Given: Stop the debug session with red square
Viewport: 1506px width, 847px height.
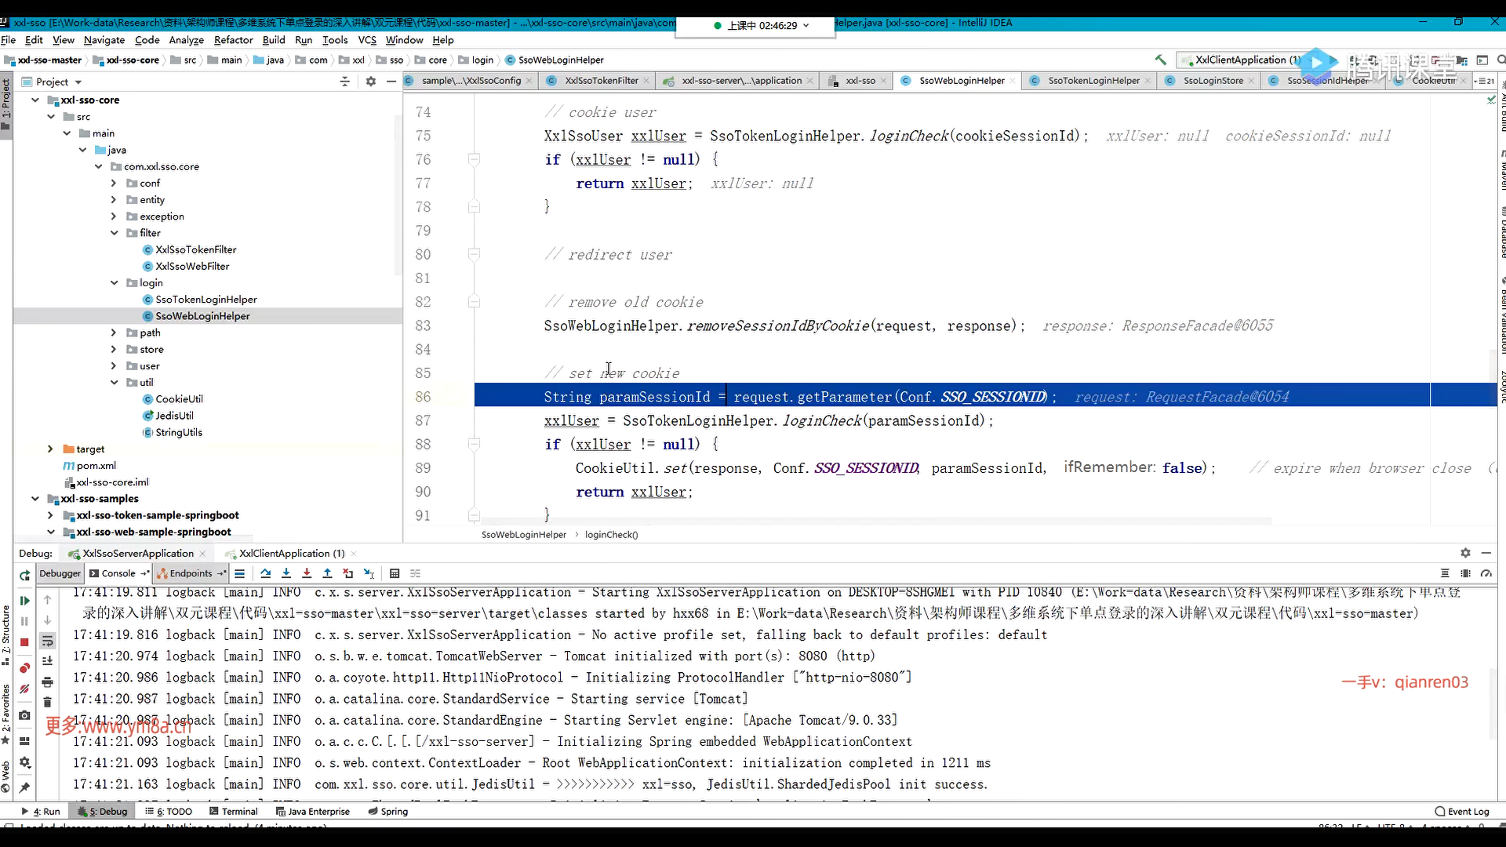Looking at the screenshot, I should click(x=24, y=642).
